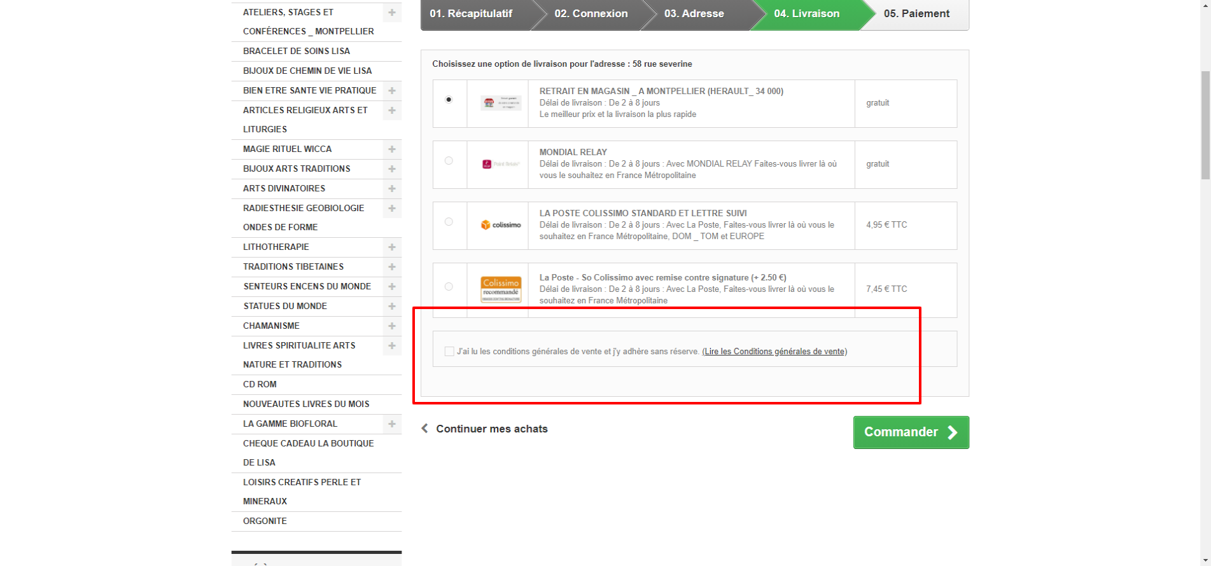Image resolution: width=1211 pixels, height=566 pixels.
Task: Expand the Bijoux Arts Traditions category
Action: [392, 169]
